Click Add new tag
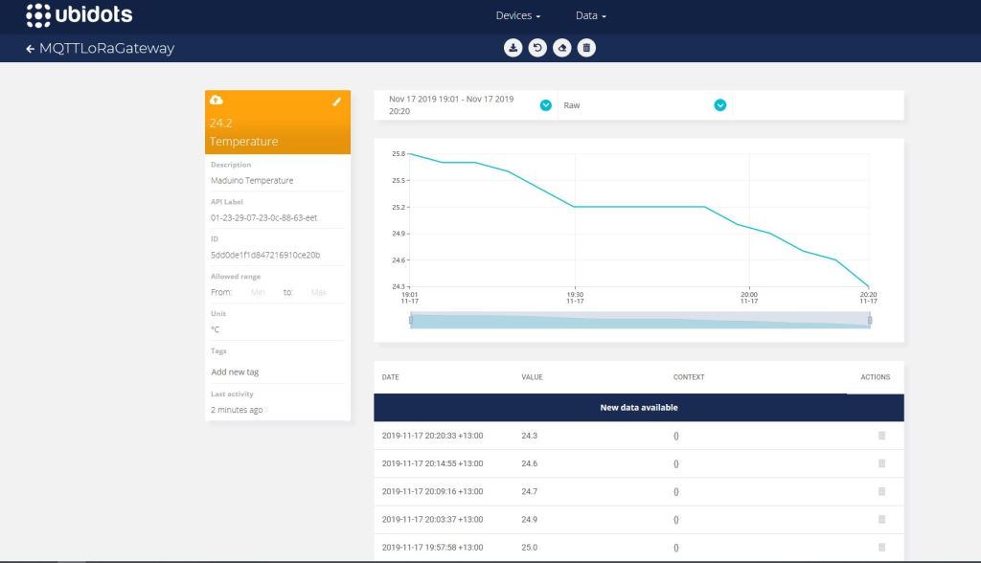This screenshot has height=563, width=981. (235, 372)
